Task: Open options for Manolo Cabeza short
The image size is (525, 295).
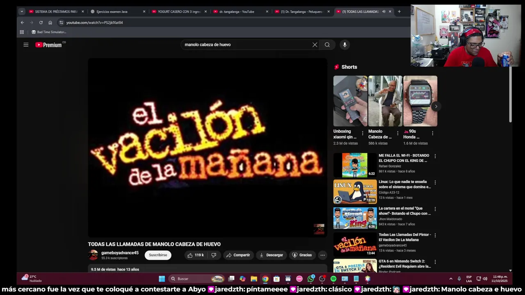Action: click(397, 133)
